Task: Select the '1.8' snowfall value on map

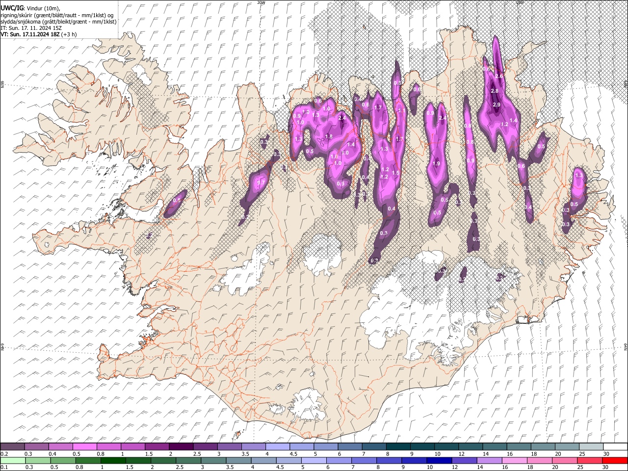Action: click(329, 136)
